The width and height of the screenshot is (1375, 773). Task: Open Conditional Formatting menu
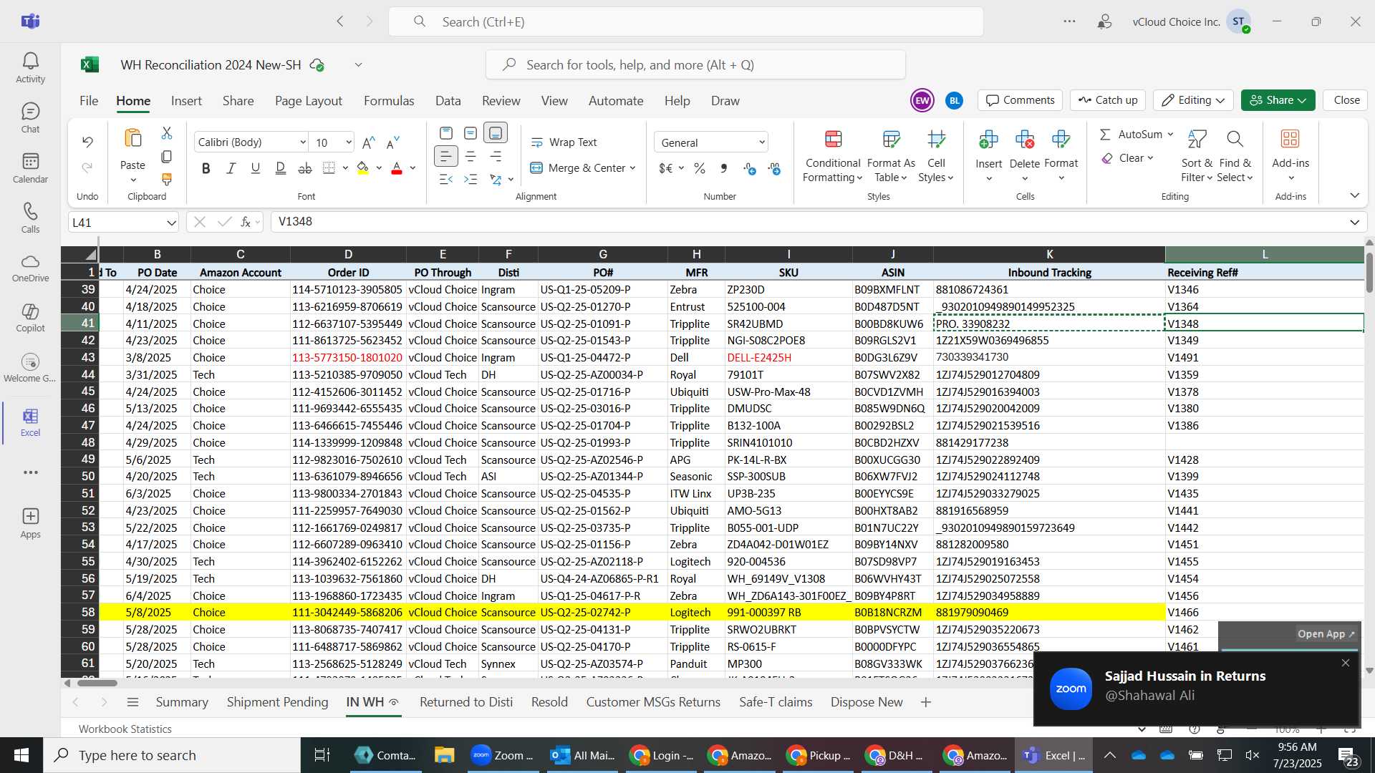click(832, 157)
